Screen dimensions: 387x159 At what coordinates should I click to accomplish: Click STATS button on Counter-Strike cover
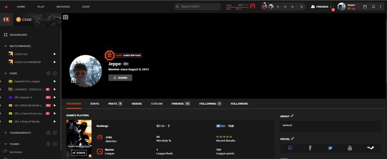point(79,153)
